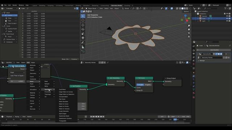Choose Mesh to Curve menu entry
This screenshot has height=130, width=232.
pos(64,104)
